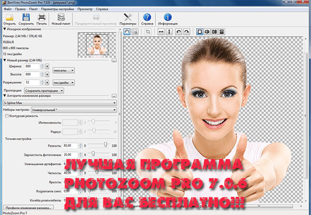311x215 pixels.
Task: Open the Справка menu
Action: (x=102, y=9)
